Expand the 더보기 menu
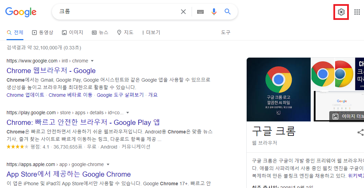 click(151, 32)
